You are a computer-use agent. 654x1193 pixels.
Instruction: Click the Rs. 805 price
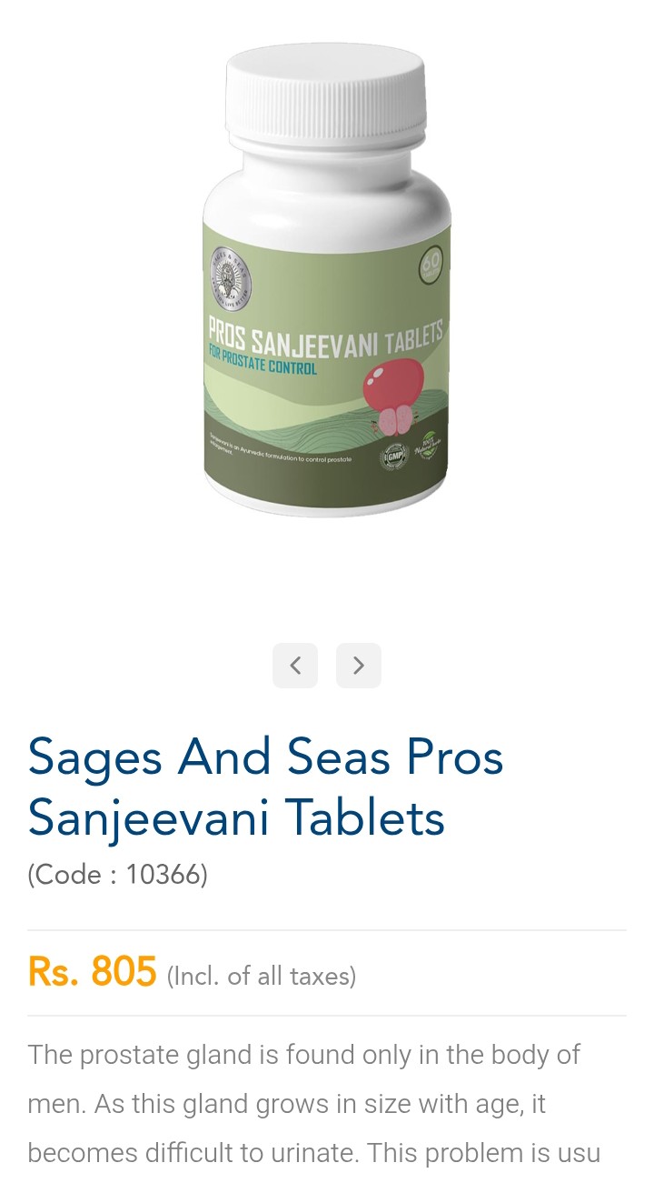pyautogui.click(x=92, y=972)
